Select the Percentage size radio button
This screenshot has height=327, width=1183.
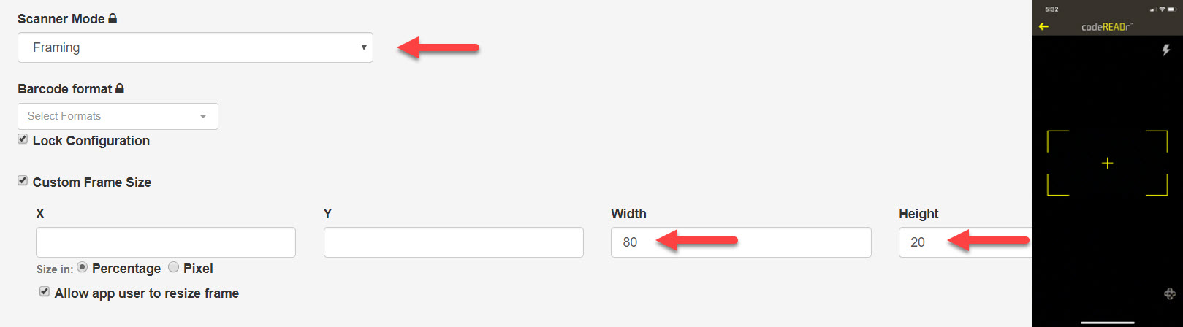[83, 267]
